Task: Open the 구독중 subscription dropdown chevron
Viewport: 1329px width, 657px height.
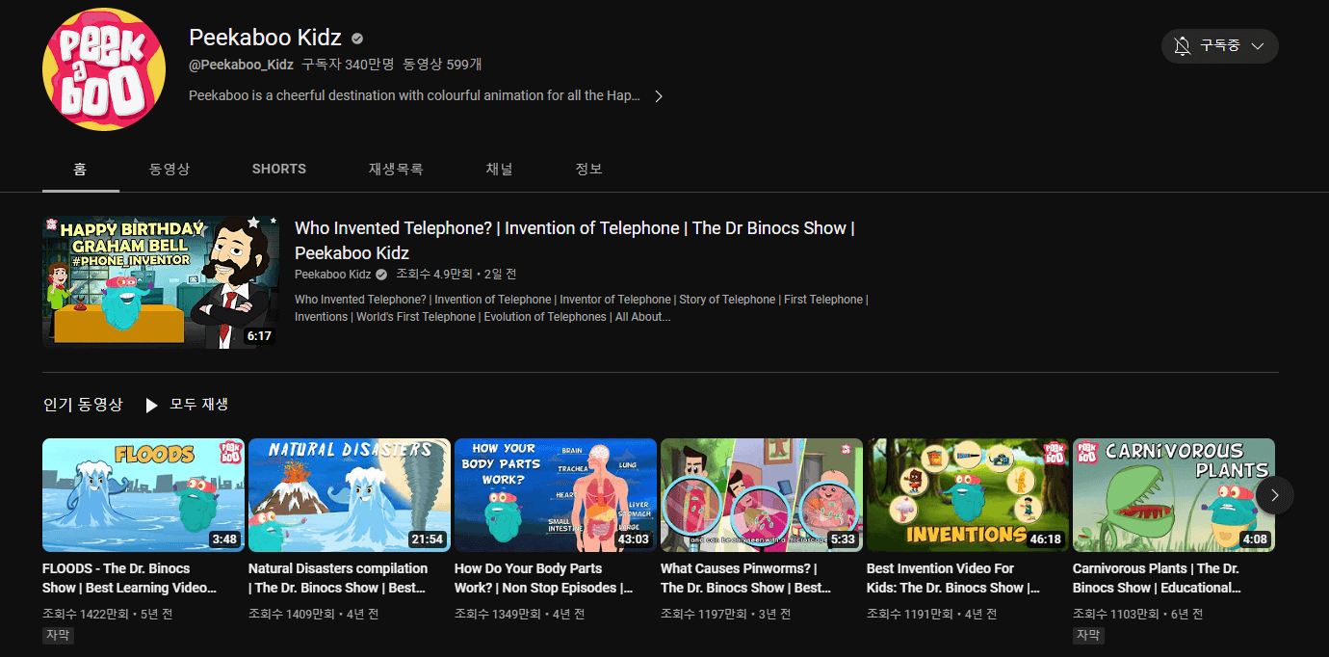Action: (x=1257, y=46)
